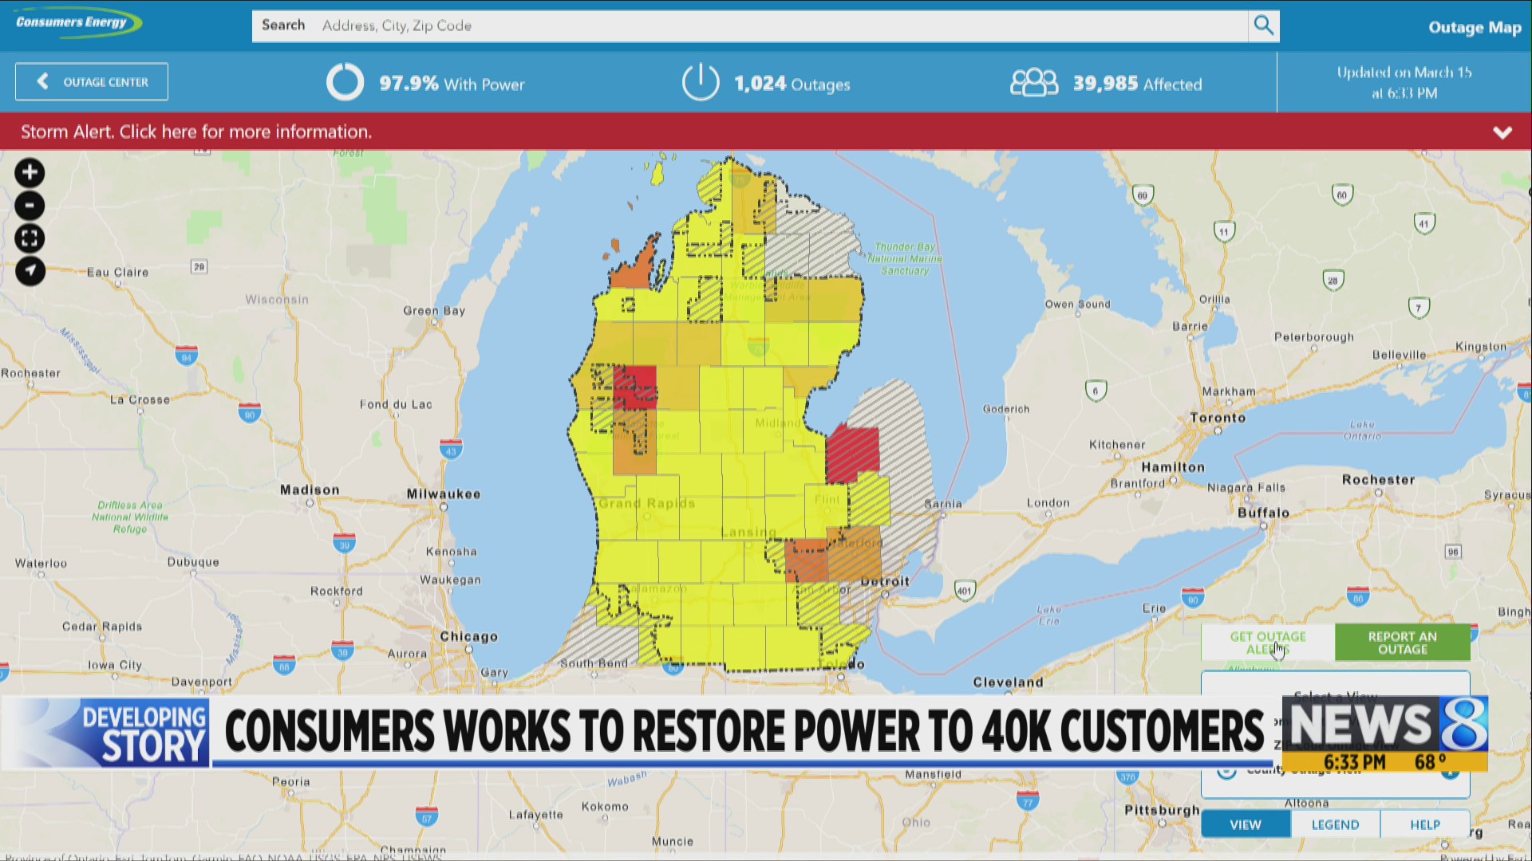
Task: Click the Grand Rapids map label
Action: pyautogui.click(x=647, y=503)
